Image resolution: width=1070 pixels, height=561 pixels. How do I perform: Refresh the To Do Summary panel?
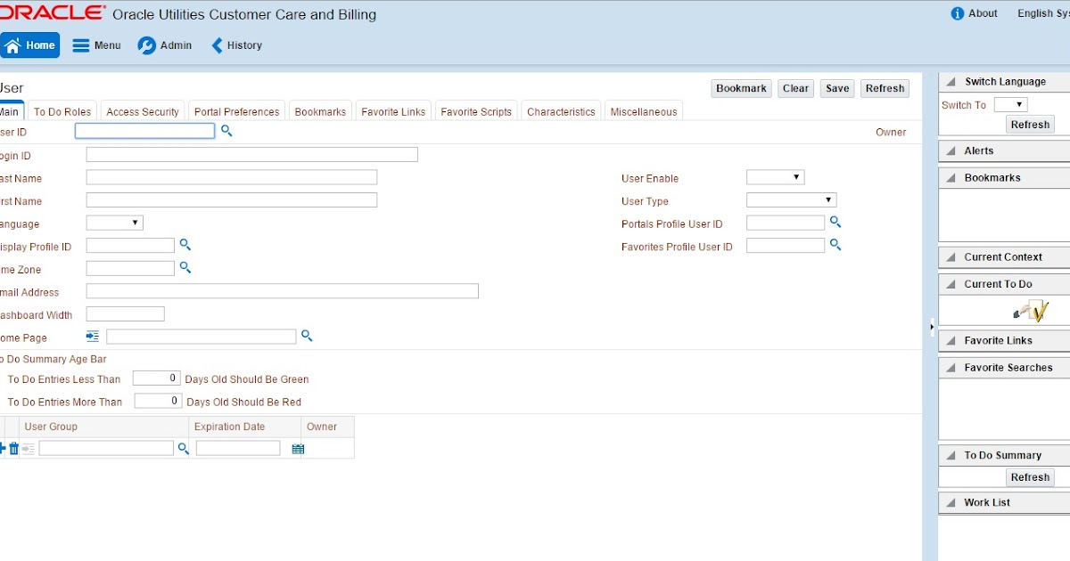(1030, 476)
